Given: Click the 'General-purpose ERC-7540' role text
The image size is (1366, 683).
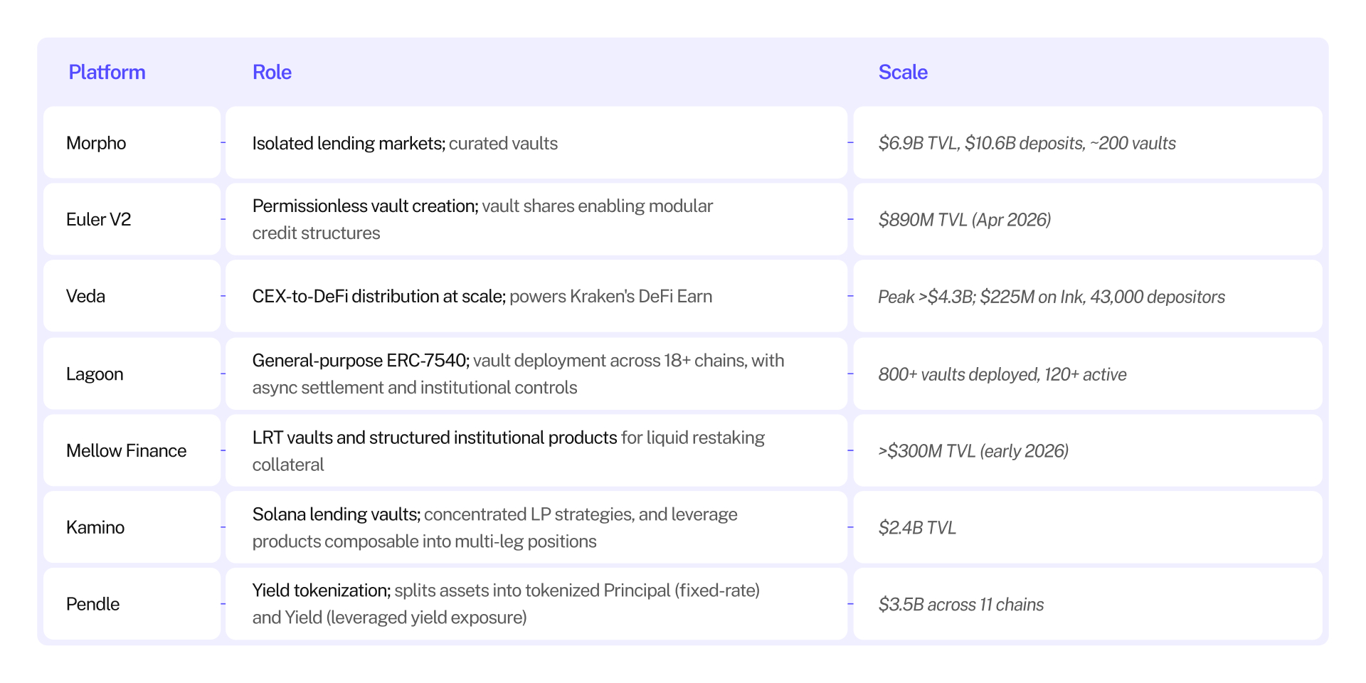Looking at the screenshot, I should coord(361,360).
